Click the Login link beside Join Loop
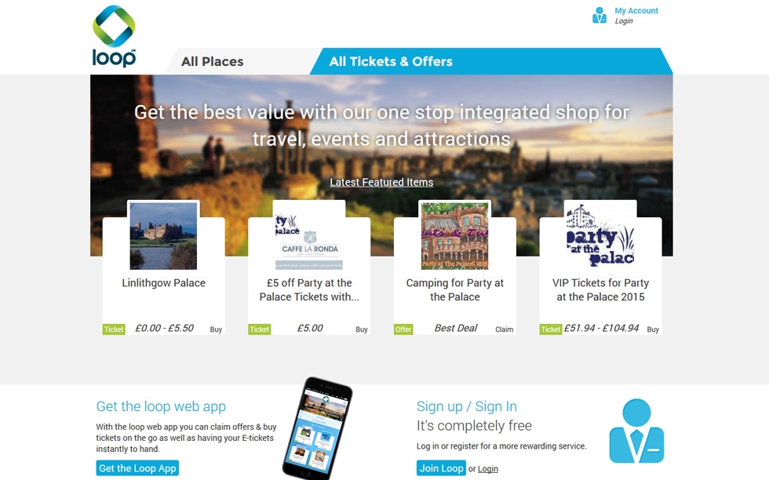Image resolution: width=769 pixels, height=480 pixels. tap(488, 469)
